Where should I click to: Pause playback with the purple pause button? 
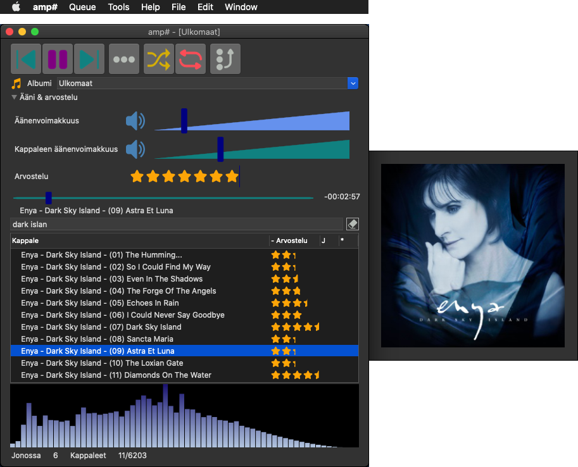pos(58,59)
